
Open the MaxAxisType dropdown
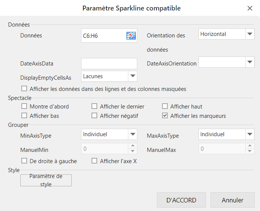pyautogui.click(x=250, y=134)
